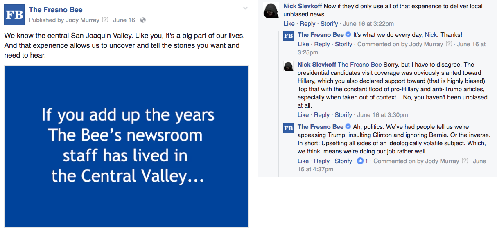
Task: Click the question mark icon in the post header
Action: [x=105, y=20]
